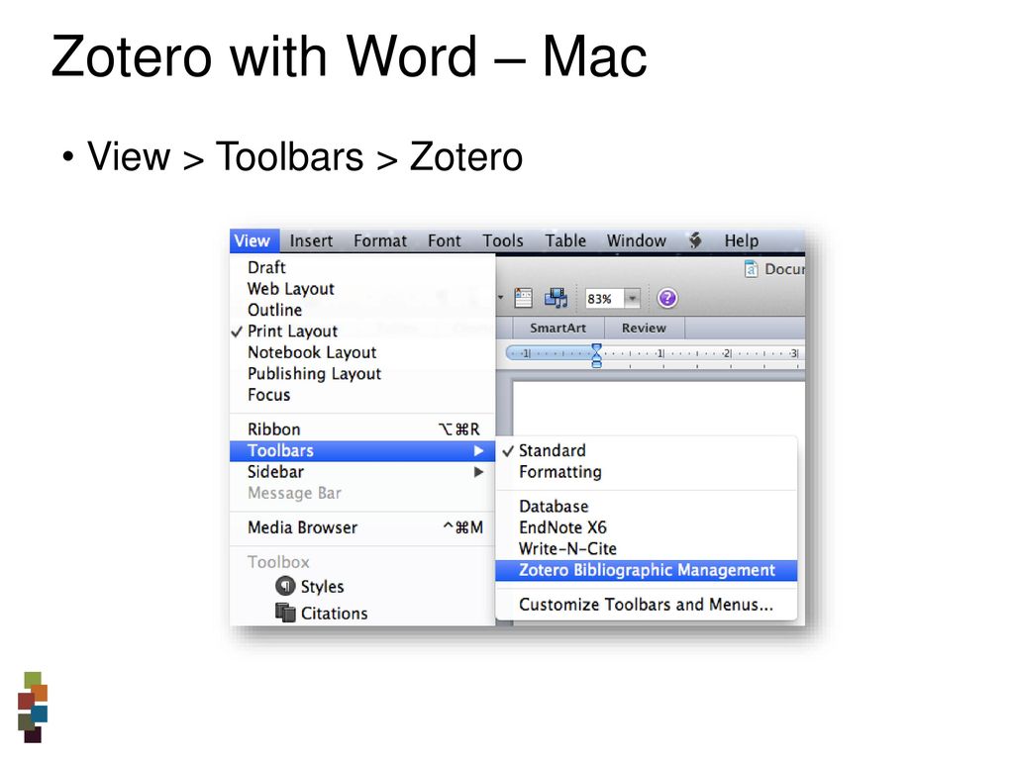The height and width of the screenshot is (760, 1014).
Task: Switch to Web Layout view
Action: pos(362,289)
